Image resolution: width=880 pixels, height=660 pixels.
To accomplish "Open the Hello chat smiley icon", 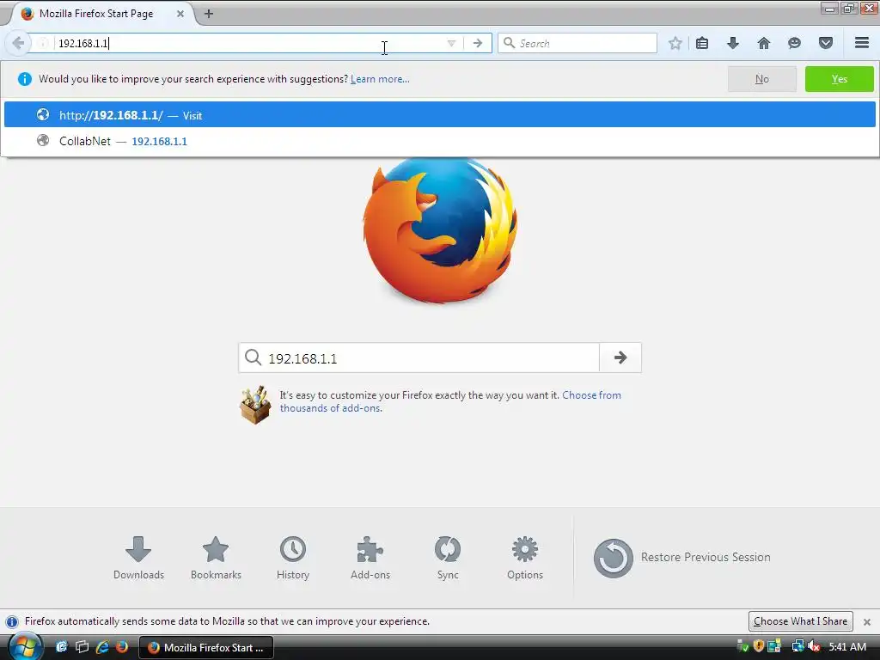I will coord(794,43).
